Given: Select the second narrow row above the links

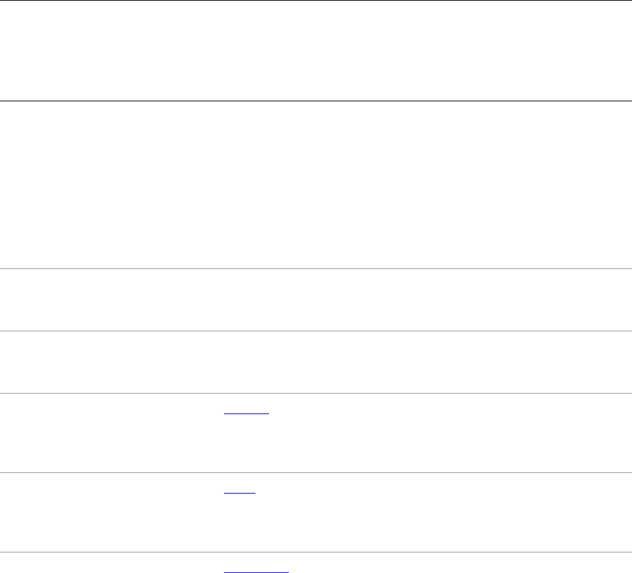Looking at the screenshot, I should click(x=316, y=362).
